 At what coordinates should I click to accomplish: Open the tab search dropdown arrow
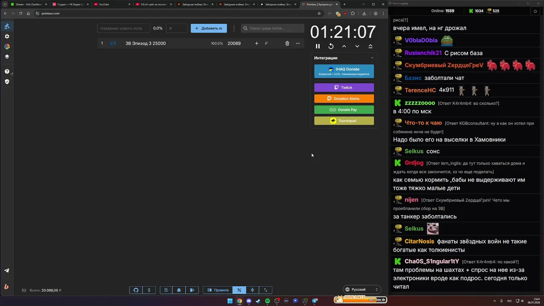coord(5,4)
